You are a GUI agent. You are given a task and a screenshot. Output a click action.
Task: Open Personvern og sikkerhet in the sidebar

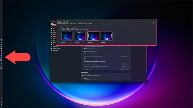point(56,48)
